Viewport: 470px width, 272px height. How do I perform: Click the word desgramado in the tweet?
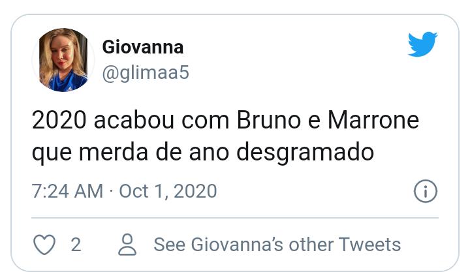(x=305, y=153)
